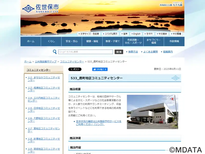Open the よくある質問 link
The image size is (205, 154).
[150, 52]
